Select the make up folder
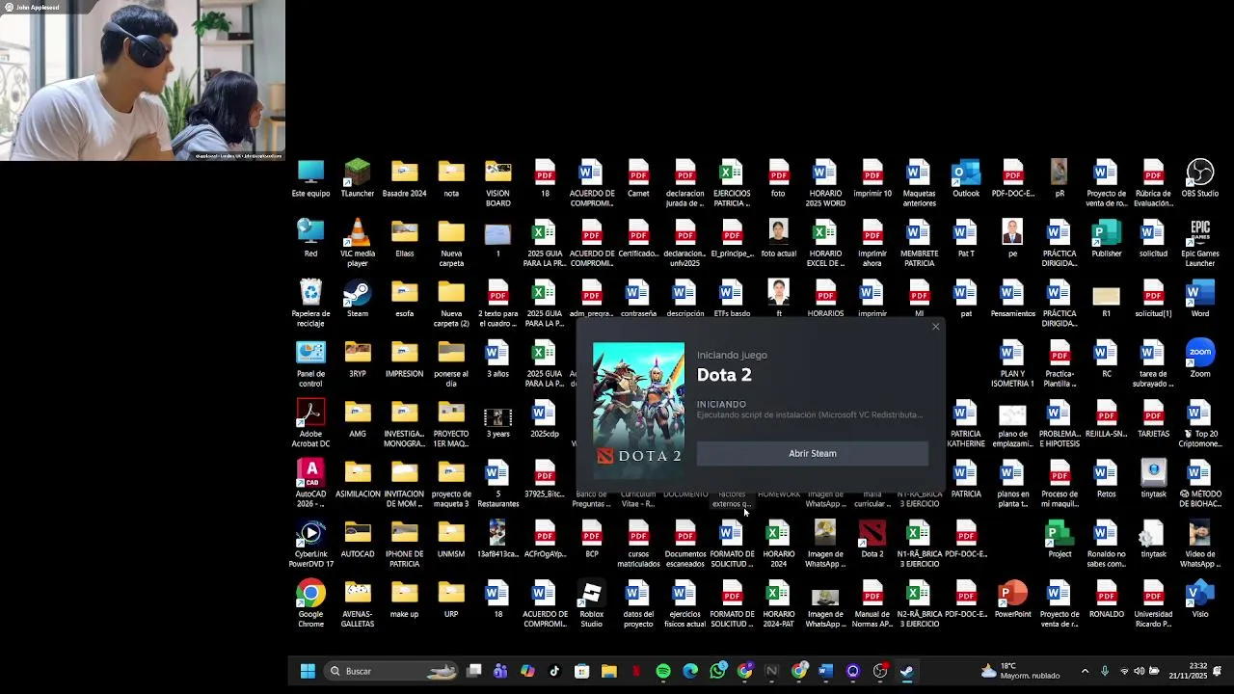This screenshot has width=1234, height=694. (404, 598)
